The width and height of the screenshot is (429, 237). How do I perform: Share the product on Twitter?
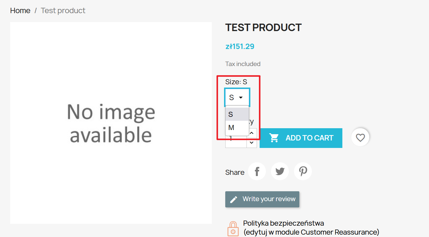point(280,172)
